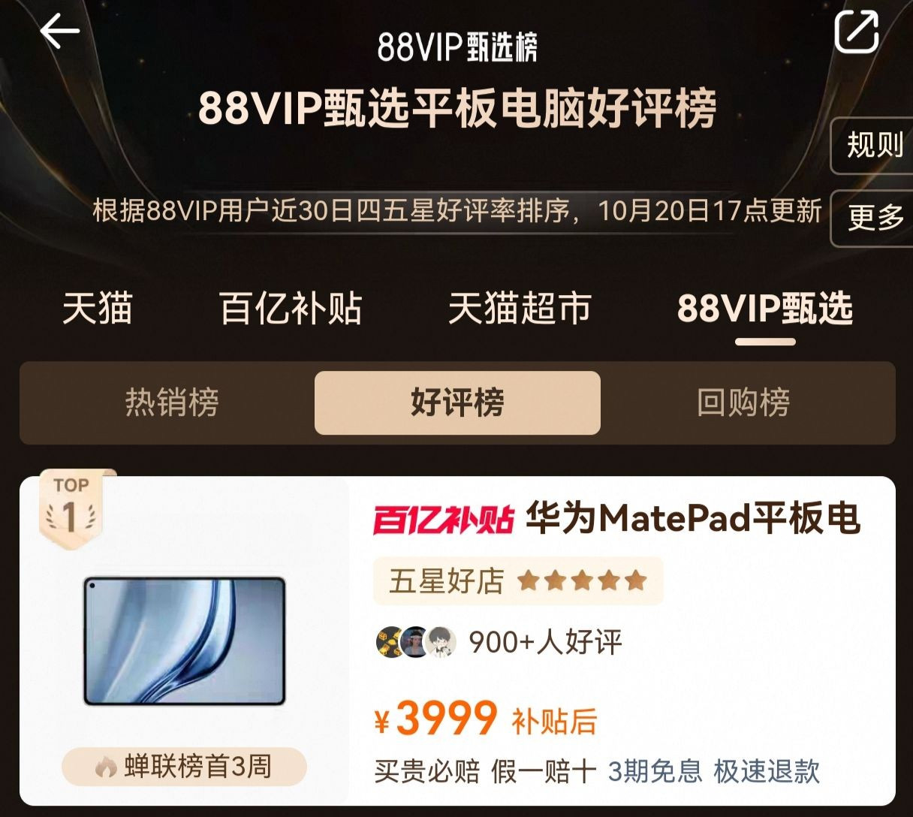Switch to the 百亿补贴 tab
913x817 pixels.
[x=291, y=308]
